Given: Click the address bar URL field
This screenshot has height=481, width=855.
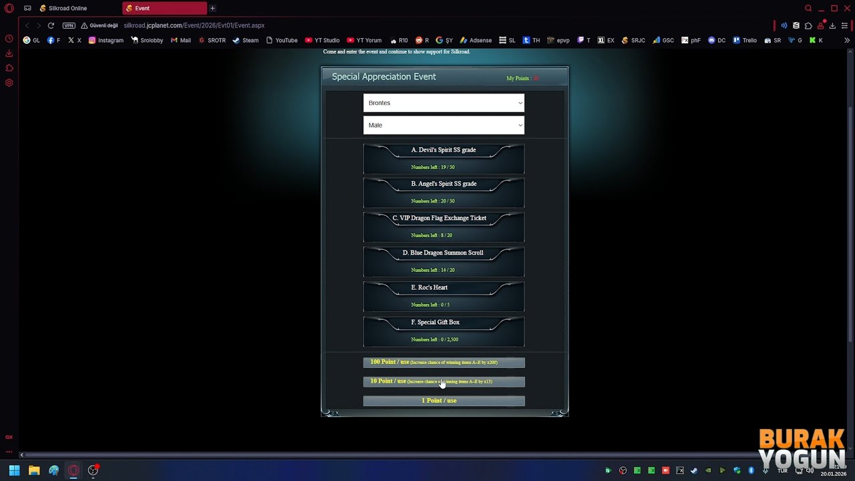Looking at the screenshot, I should (194, 25).
